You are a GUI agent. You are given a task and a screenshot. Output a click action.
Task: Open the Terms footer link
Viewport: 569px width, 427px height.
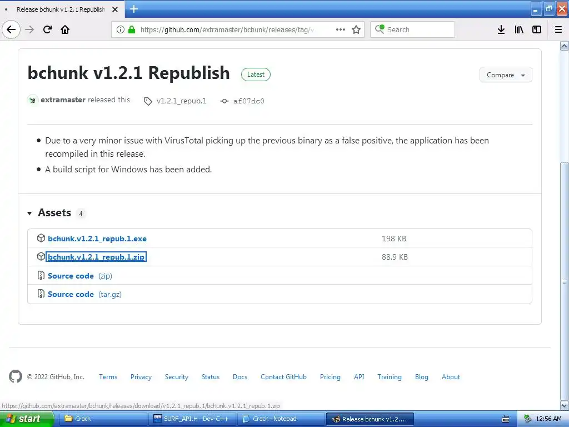[x=108, y=377]
